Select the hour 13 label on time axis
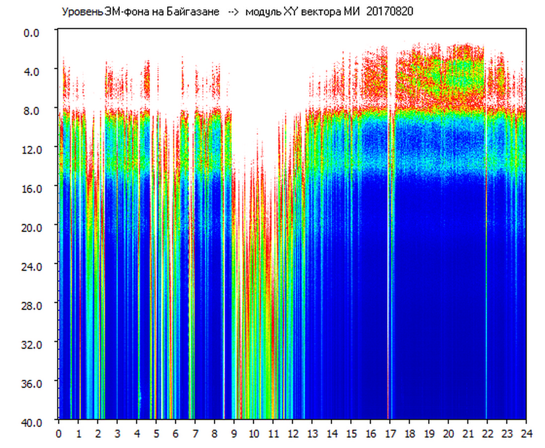 [312, 433]
